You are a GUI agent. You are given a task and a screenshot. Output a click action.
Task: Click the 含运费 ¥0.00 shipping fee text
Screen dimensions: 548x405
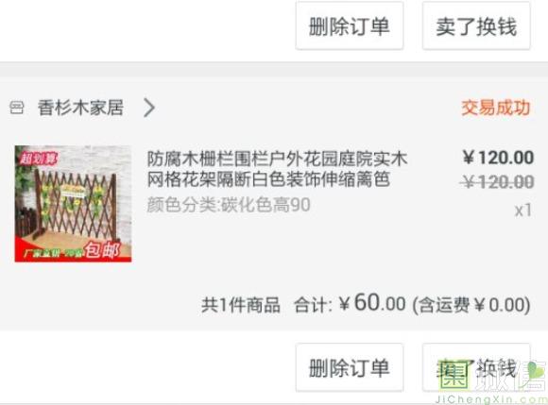[471, 305]
